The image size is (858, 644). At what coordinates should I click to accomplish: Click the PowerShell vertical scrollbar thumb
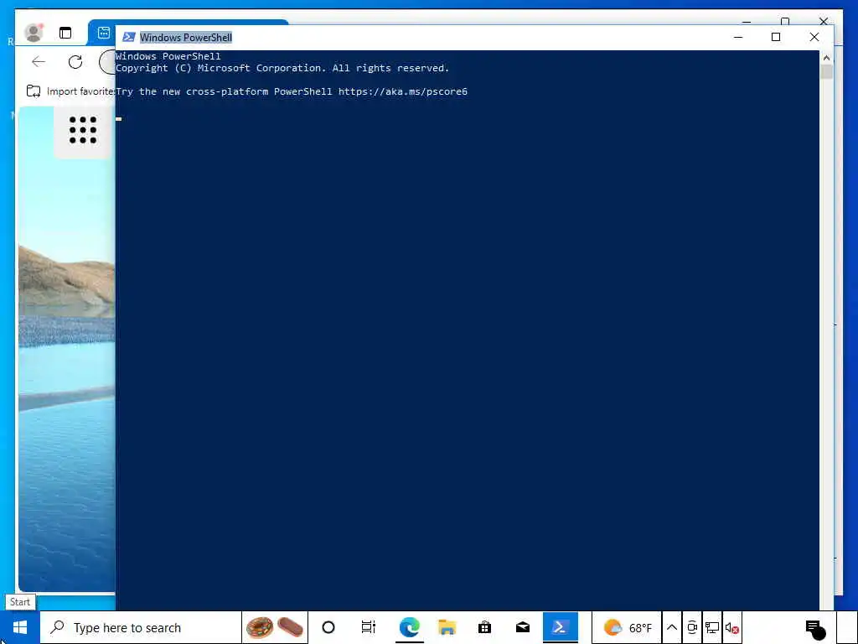pyautogui.click(x=826, y=72)
